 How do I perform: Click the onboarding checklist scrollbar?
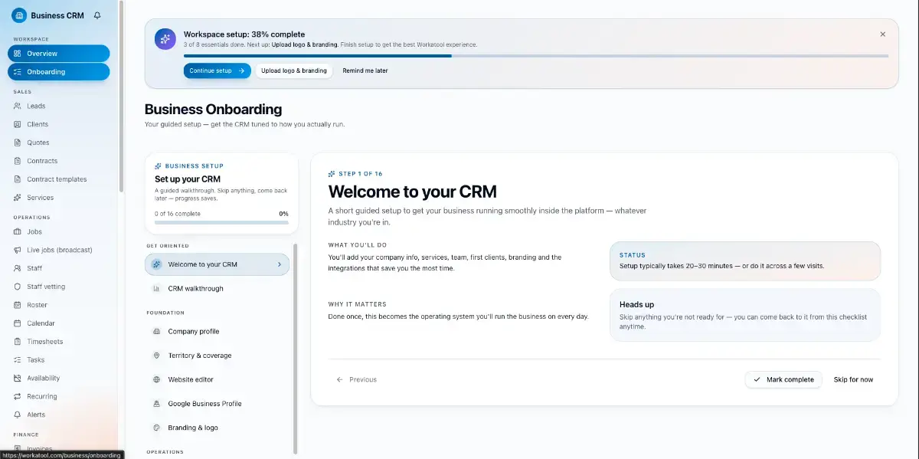coord(296,349)
